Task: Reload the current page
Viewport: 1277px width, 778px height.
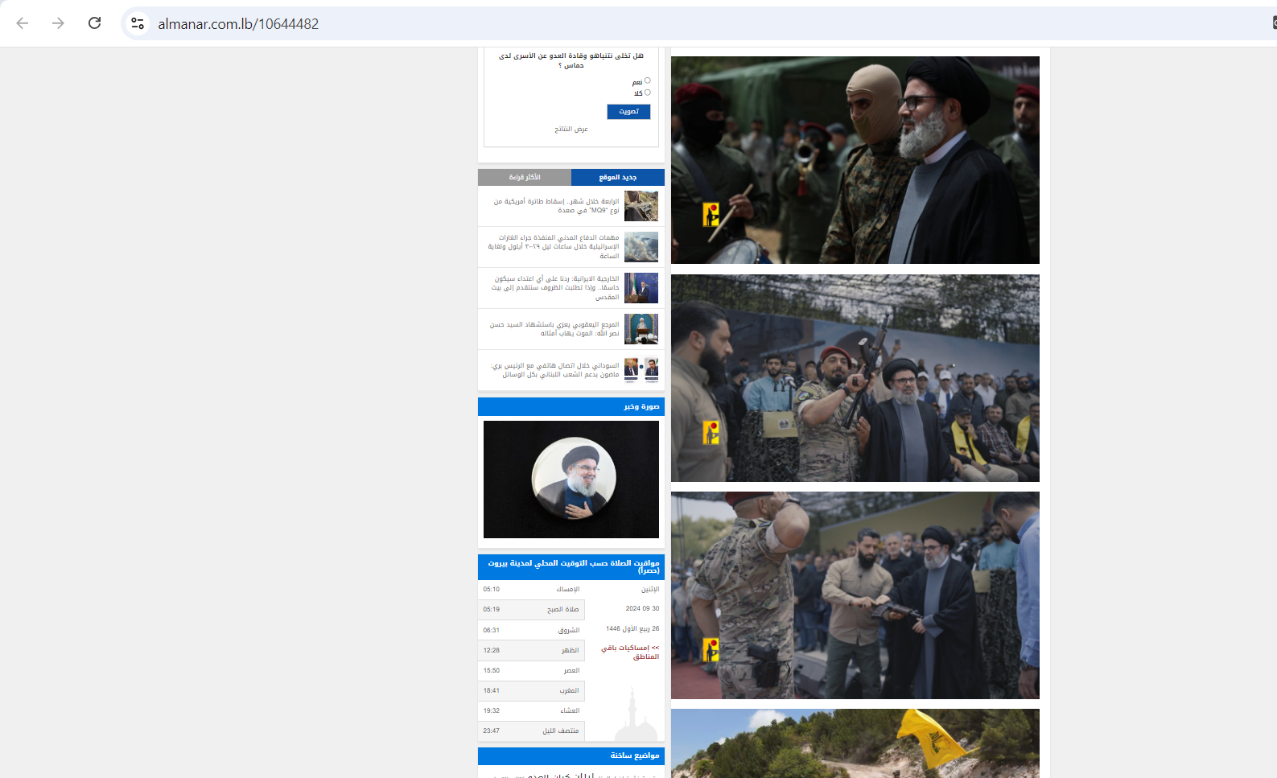Action: tap(94, 23)
